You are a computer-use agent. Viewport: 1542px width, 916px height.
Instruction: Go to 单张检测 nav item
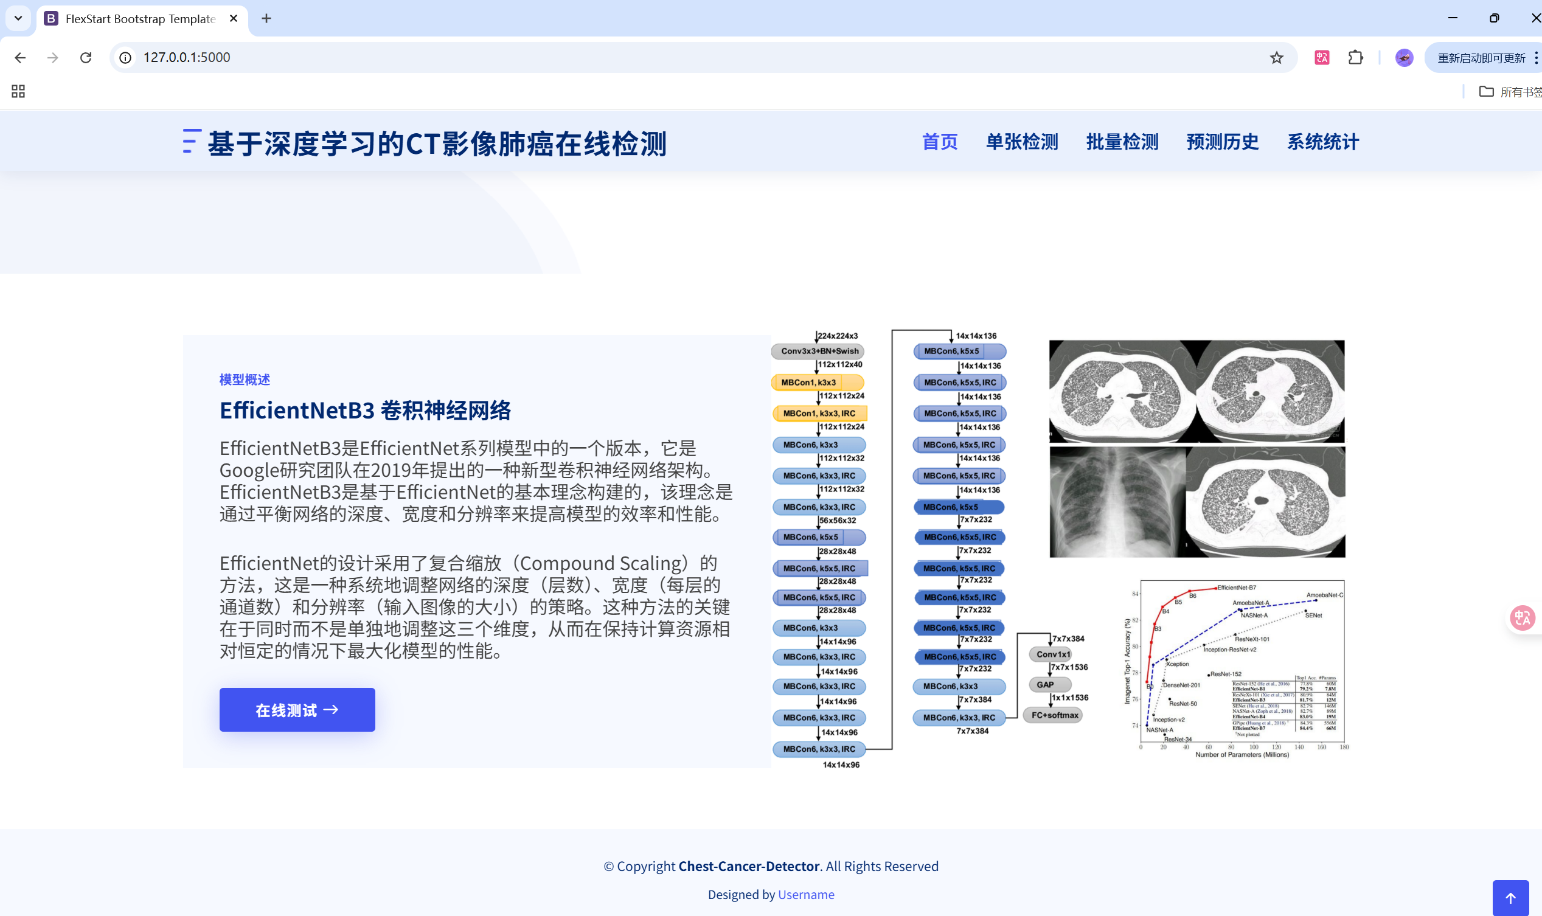pos(1022,141)
